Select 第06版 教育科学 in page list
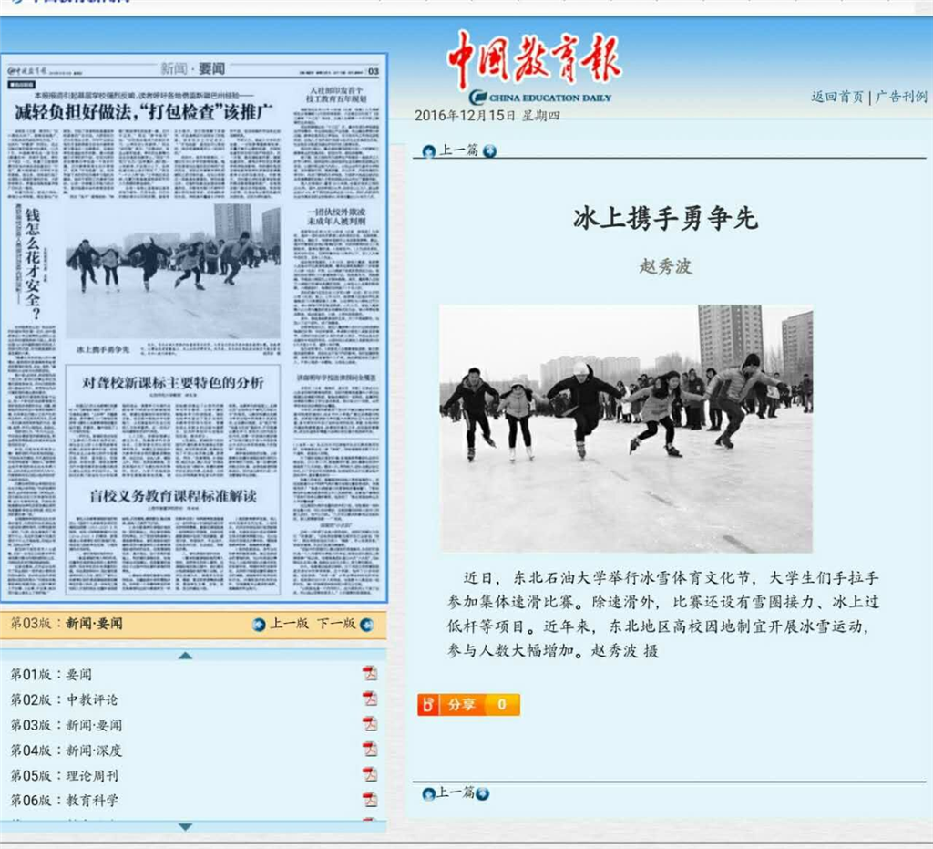The height and width of the screenshot is (849, 933). (x=64, y=800)
